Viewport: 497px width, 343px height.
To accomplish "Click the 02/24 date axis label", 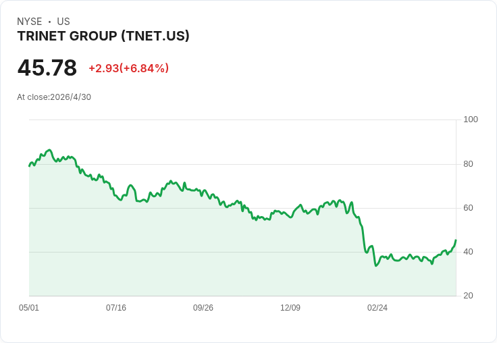I will coord(377,308).
